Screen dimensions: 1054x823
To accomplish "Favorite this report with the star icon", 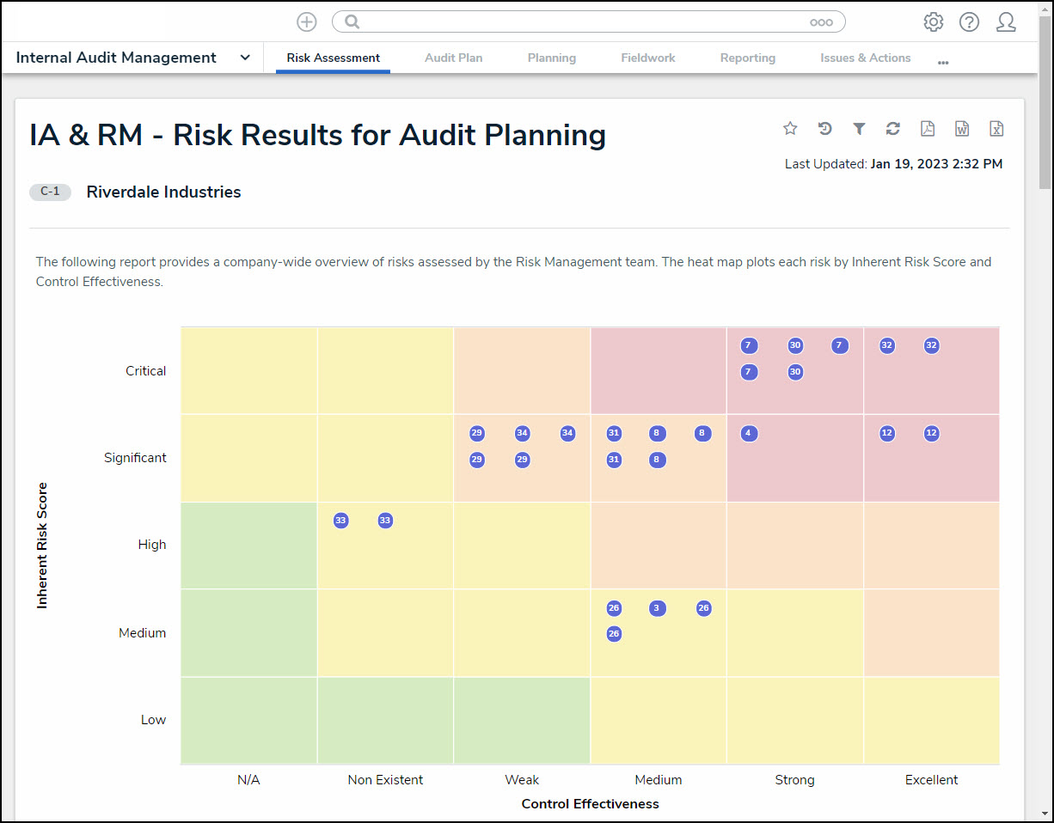I will coord(790,129).
